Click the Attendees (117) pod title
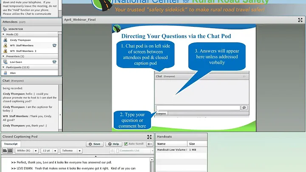Image resolution: width=306 pixels, height=172 pixels. coord(14,22)
